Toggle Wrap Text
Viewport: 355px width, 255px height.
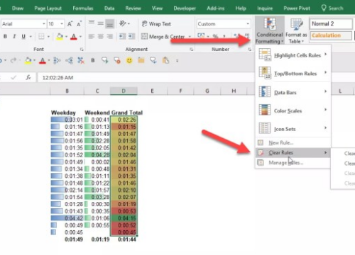[x=156, y=24]
